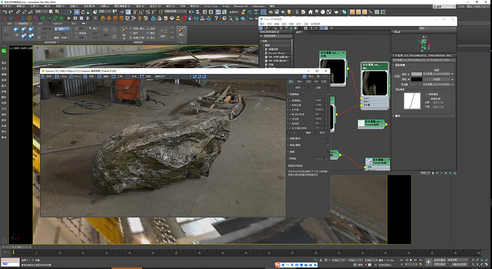The height and width of the screenshot is (269, 492).
Task: Click the 交换 button to swap colors
Action: 397,76
